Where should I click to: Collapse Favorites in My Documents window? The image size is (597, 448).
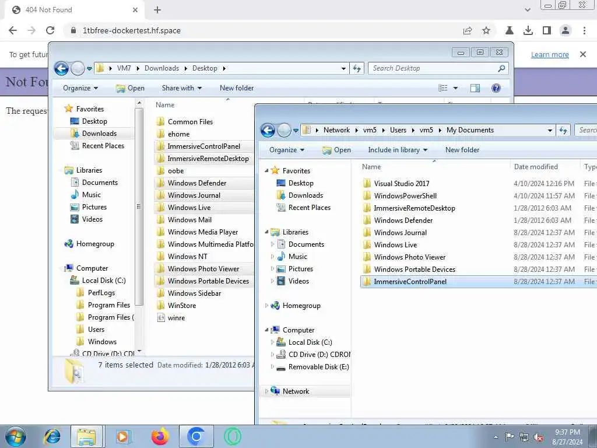[266, 171]
